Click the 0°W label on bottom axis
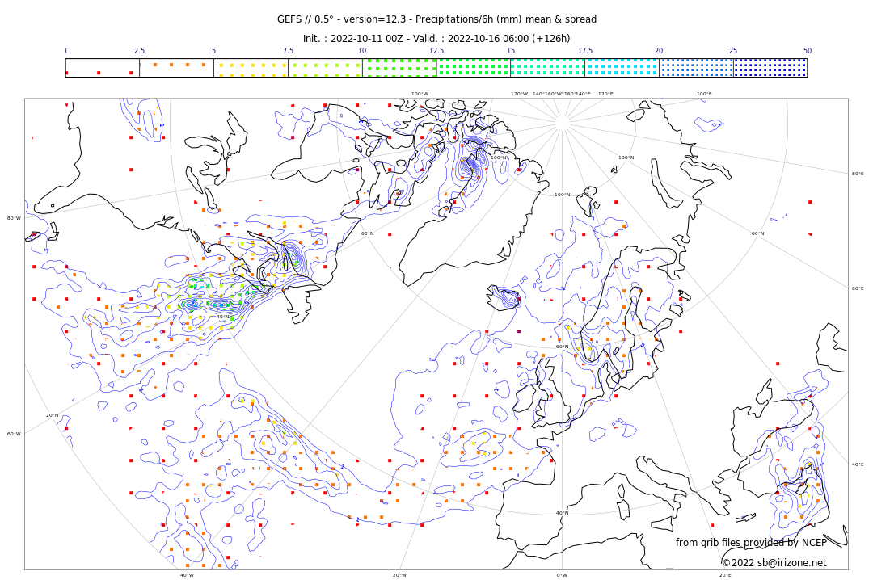The height and width of the screenshot is (580, 873). (x=563, y=575)
